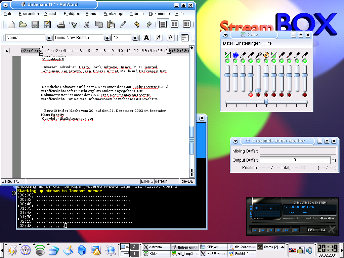The image size is (344, 258).
Task: Switch to Befehlsfenster in the taskbar
Action: tap(242, 254)
